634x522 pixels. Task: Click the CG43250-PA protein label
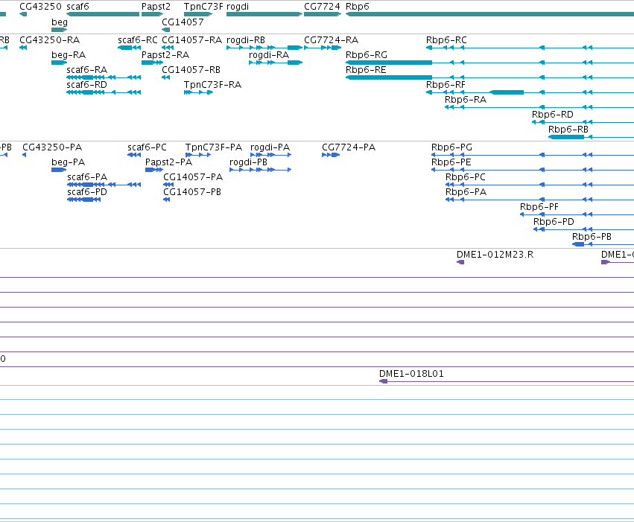pos(52,147)
